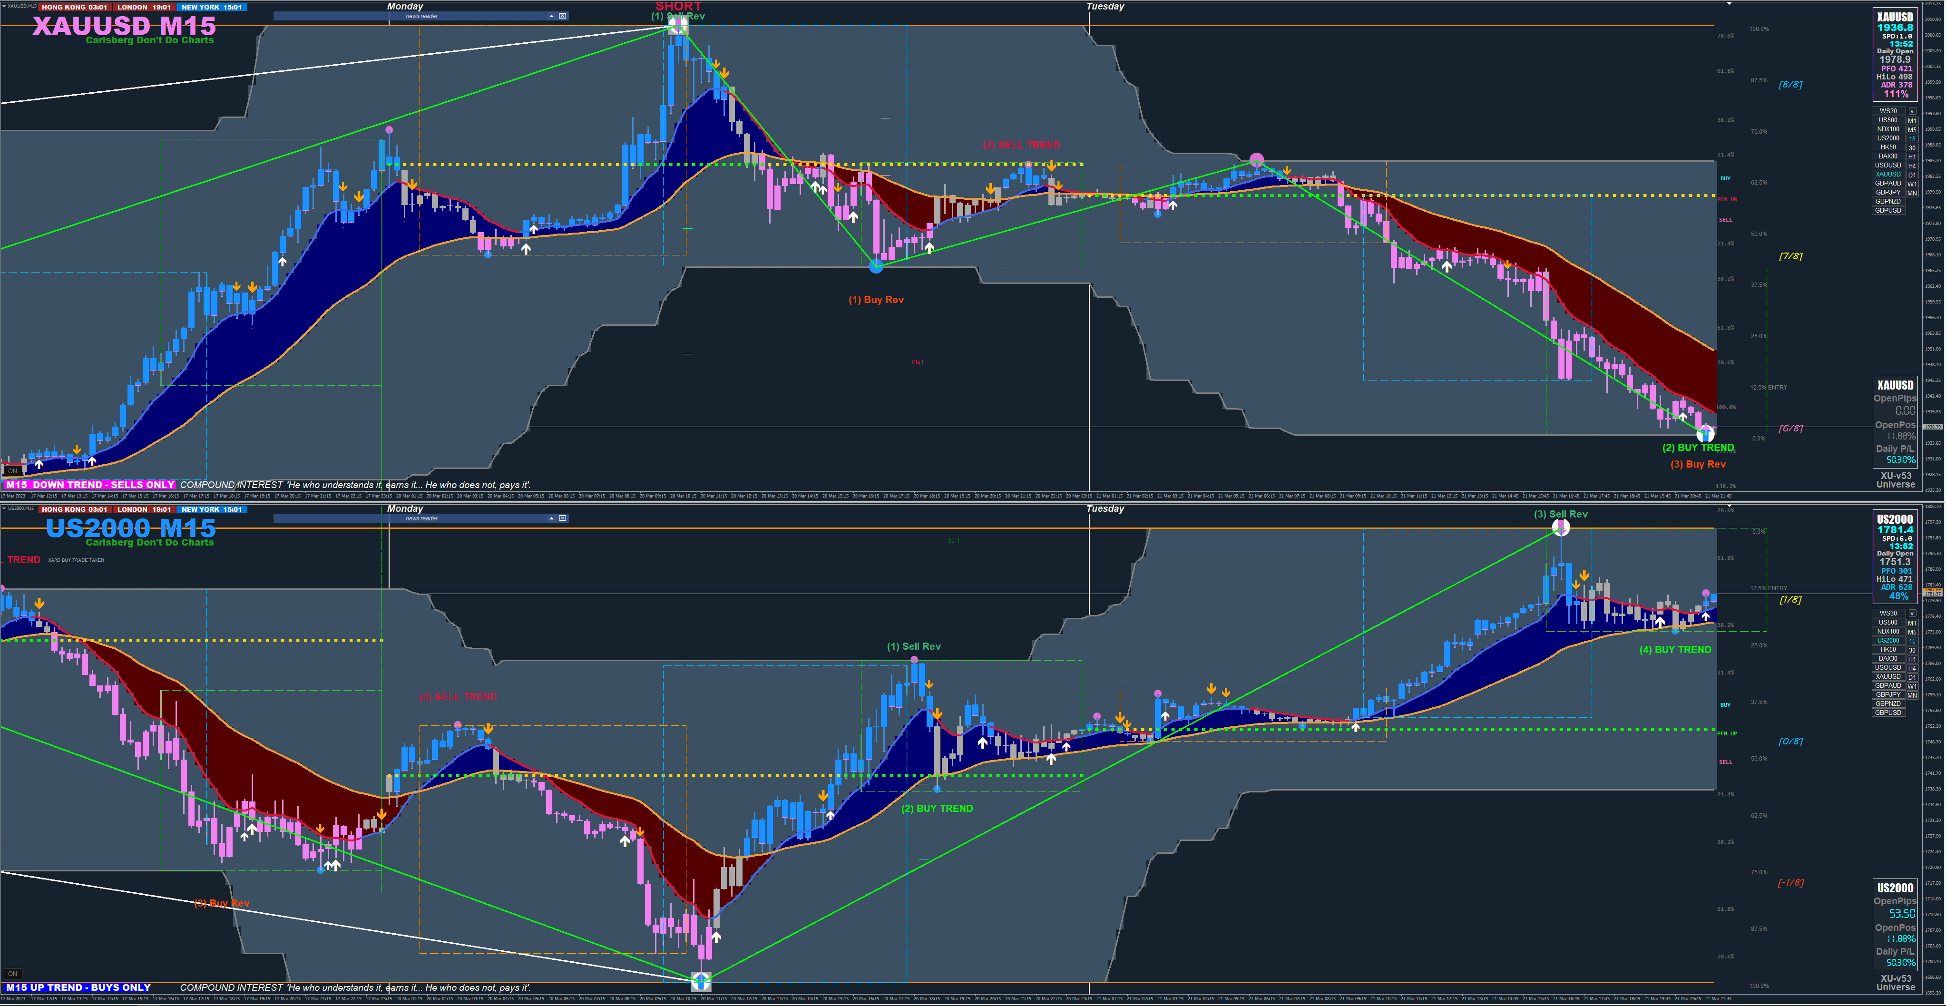Toggle the ON button in bottom chart
The image size is (1946, 1006).
[x=12, y=974]
